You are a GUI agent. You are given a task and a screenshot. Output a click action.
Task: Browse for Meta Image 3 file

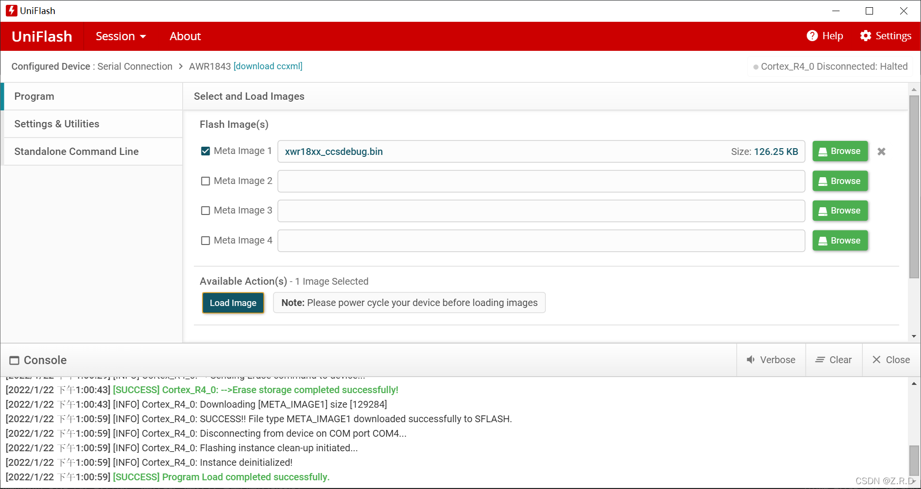pos(840,211)
